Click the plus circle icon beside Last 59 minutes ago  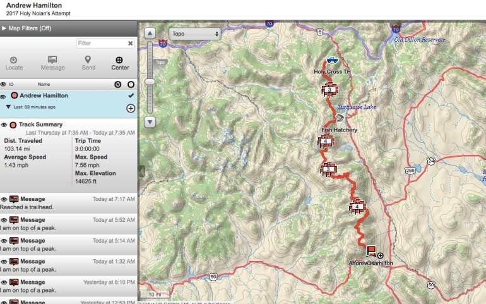click(x=131, y=108)
